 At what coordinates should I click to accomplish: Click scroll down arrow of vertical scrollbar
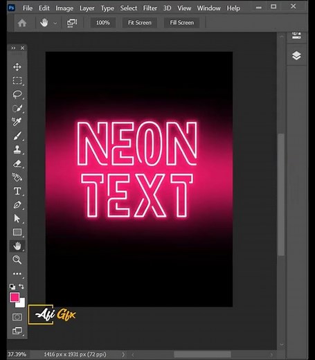tap(282, 345)
